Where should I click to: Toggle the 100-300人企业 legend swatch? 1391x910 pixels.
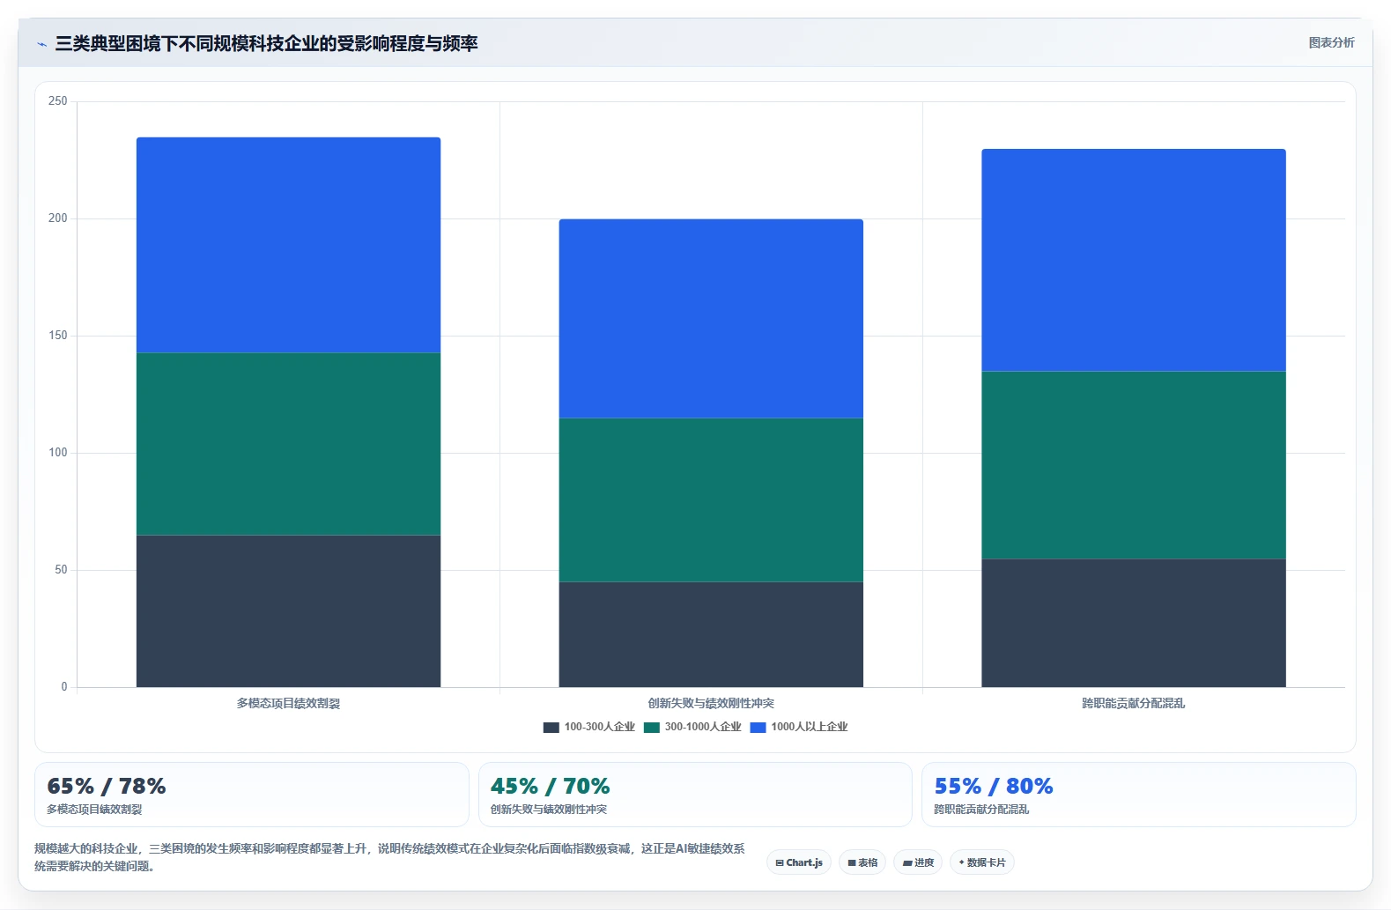[x=551, y=728]
